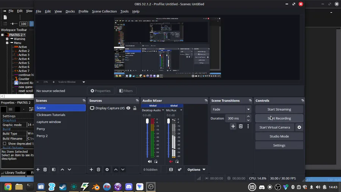Viewport: 341px width, 192px height.
Task: Open OBS Settings button in Controls
Action: coord(279,145)
